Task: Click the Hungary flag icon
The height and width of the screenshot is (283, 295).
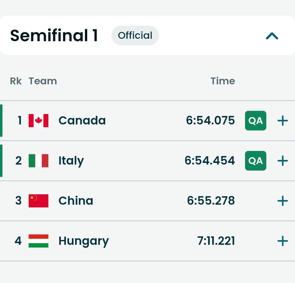Action: [39, 241]
